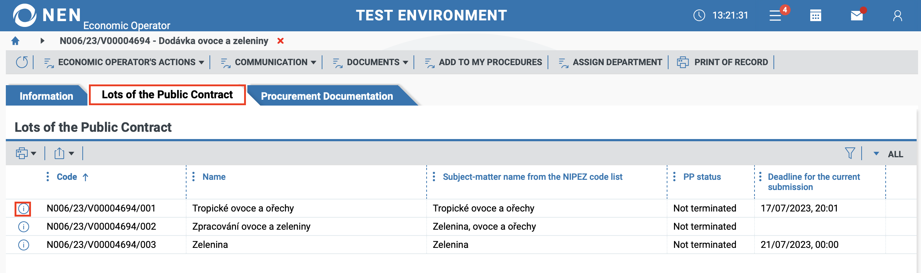Click the filter funnel icon

tap(850, 153)
